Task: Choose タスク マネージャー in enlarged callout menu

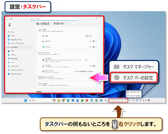Action: [134, 67]
